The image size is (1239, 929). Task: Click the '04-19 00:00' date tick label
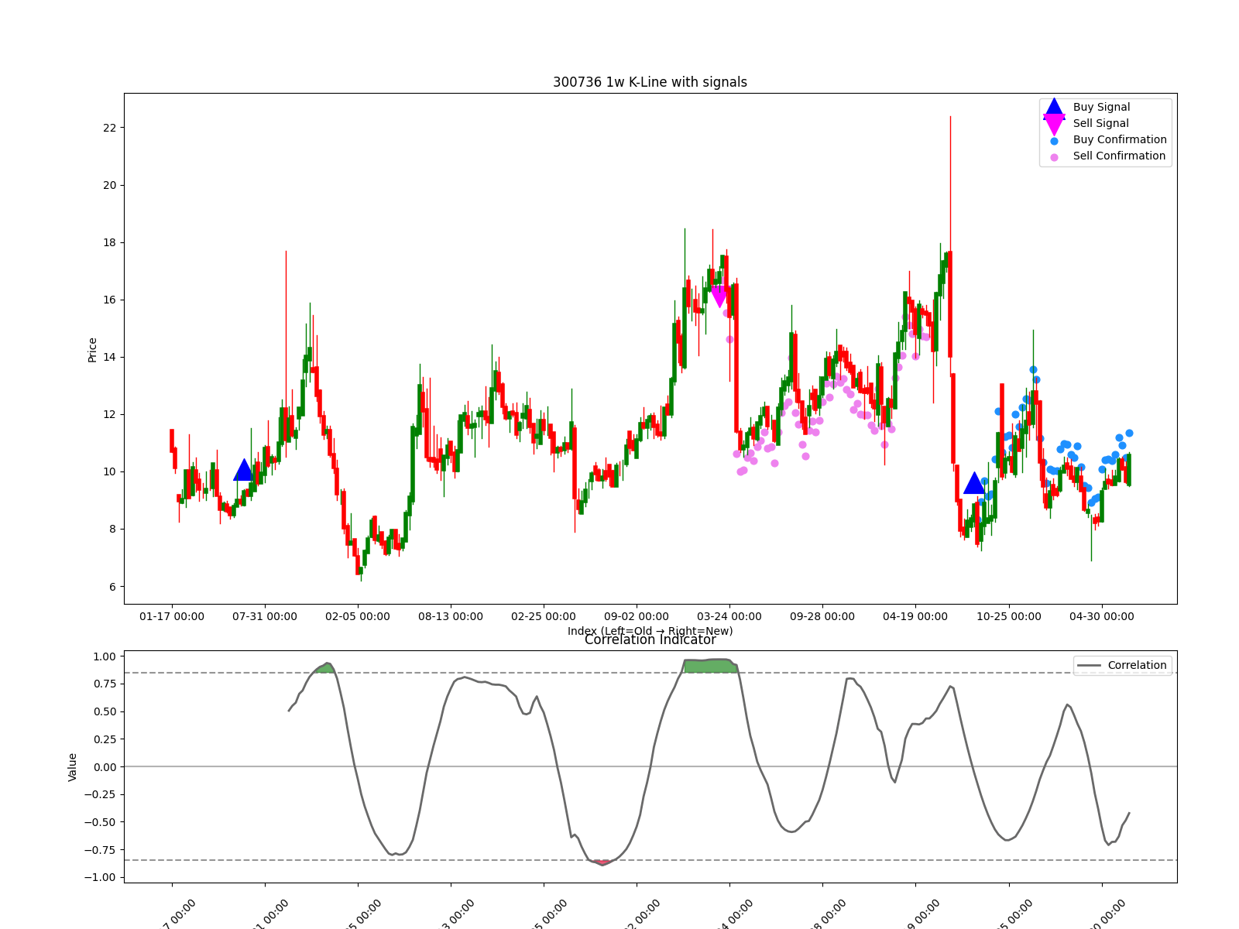[915, 617]
